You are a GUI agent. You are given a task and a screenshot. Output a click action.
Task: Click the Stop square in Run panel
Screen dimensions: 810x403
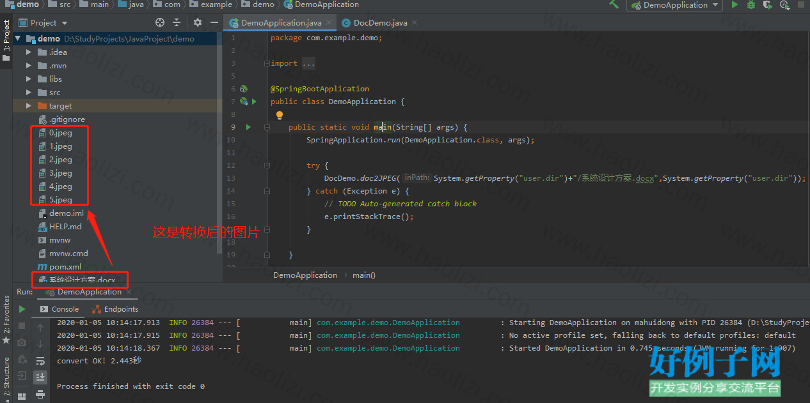(22, 326)
